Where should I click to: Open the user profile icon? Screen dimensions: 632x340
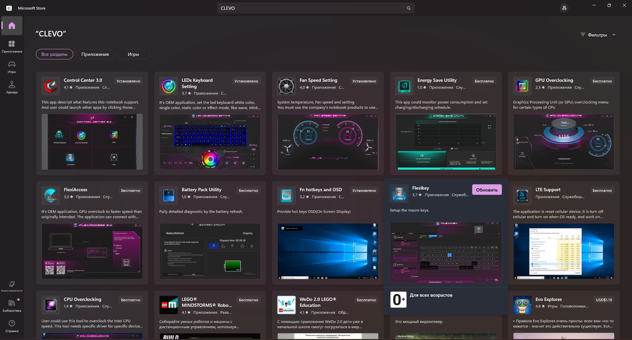pos(565,8)
